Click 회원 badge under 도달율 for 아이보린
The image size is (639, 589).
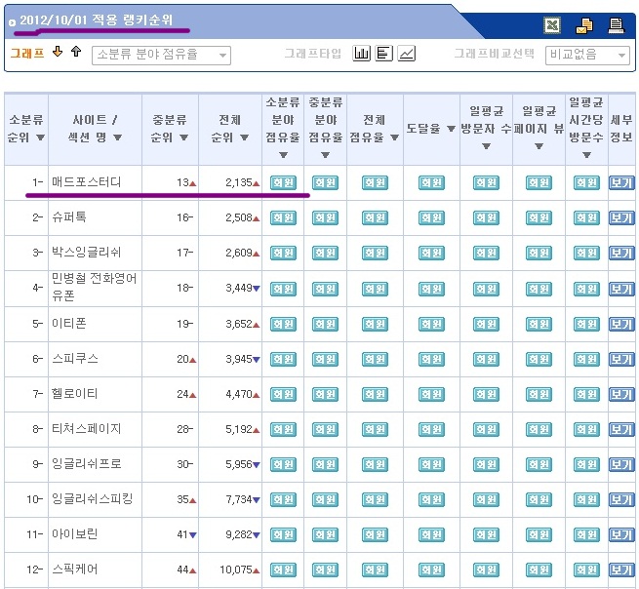[431, 534]
